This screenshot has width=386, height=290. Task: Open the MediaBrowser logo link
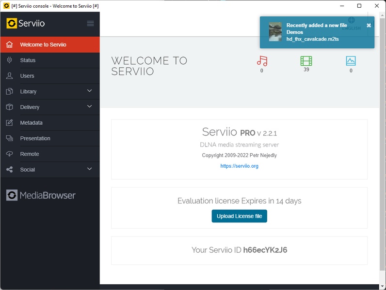tap(41, 195)
